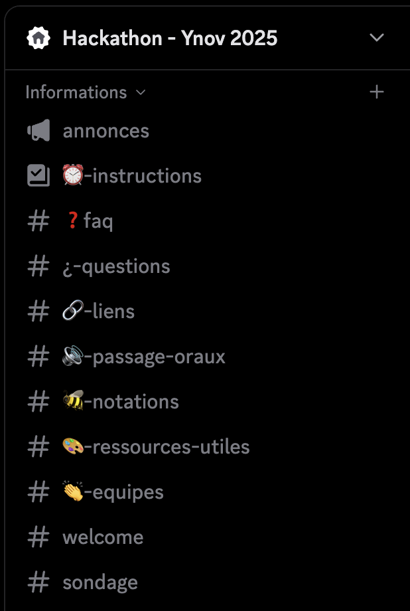Click the server home badge icon
The width and height of the screenshot is (410, 611).
pyautogui.click(x=38, y=39)
